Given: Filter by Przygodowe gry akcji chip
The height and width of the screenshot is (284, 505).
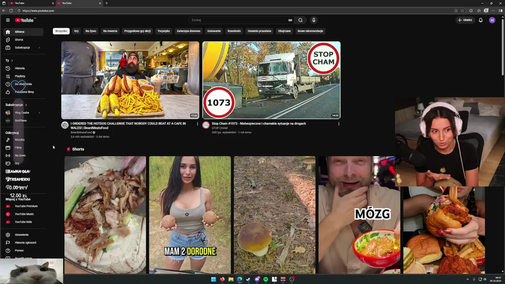Looking at the screenshot, I should 137,31.
